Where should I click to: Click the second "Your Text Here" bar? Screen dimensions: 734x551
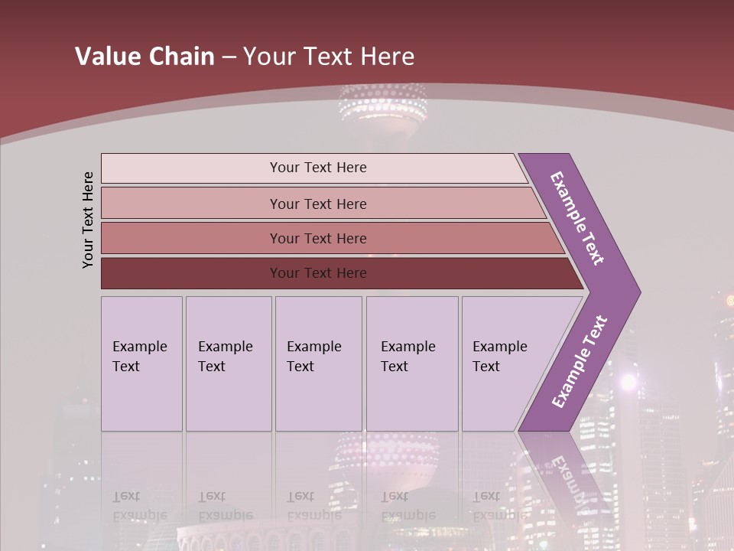[x=317, y=204]
